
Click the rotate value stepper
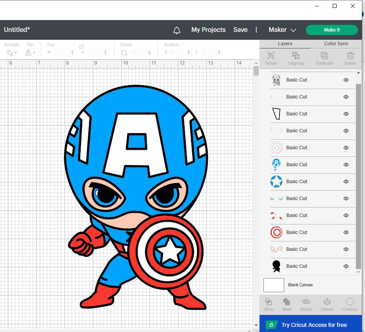150,52
